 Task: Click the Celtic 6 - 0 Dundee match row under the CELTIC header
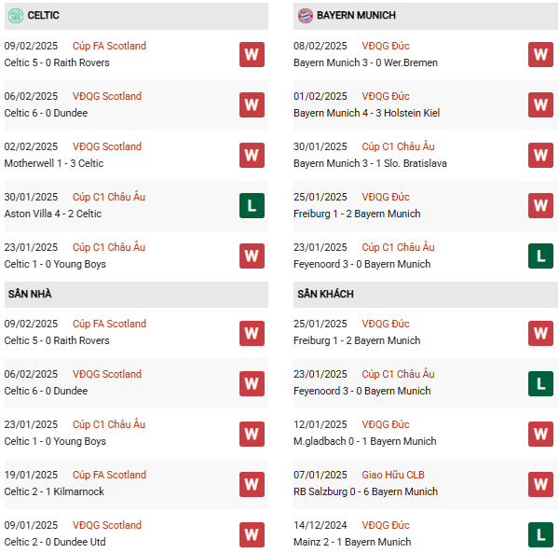pyautogui.click(x=48, y=113)
